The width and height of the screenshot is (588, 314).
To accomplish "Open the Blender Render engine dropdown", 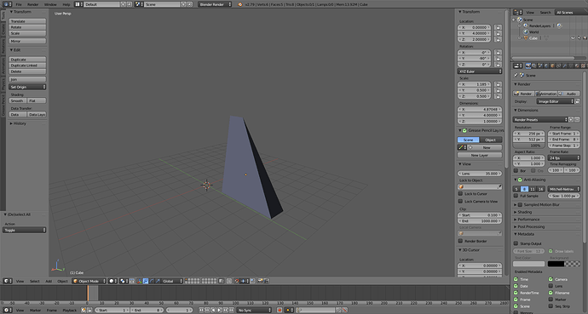I will (215, 4).
